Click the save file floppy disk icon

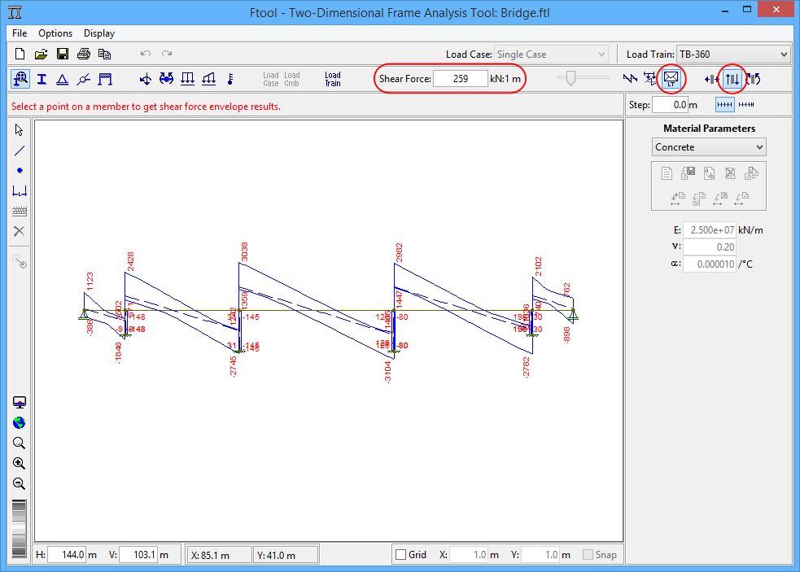pos(62,55)
